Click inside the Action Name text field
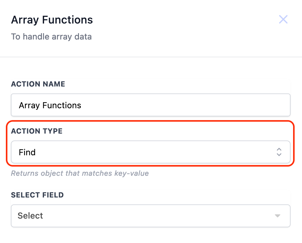Viewport: 302px width, 243px height. (151, 105)
